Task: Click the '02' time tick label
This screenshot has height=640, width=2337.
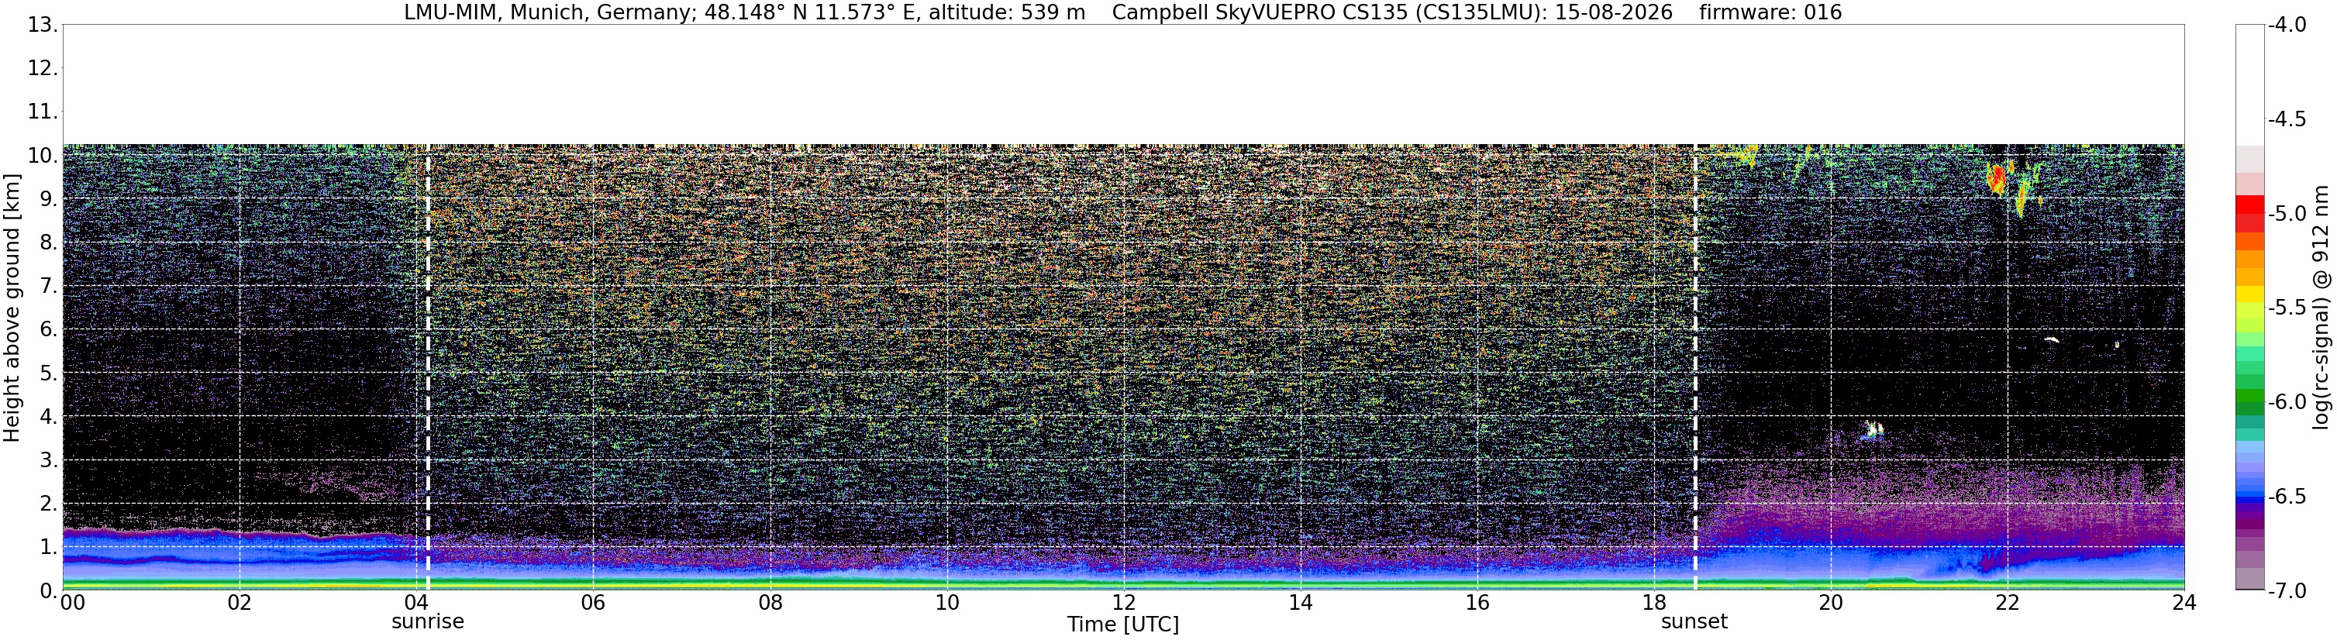Action: pyautogui.click(x=240, y=603)
